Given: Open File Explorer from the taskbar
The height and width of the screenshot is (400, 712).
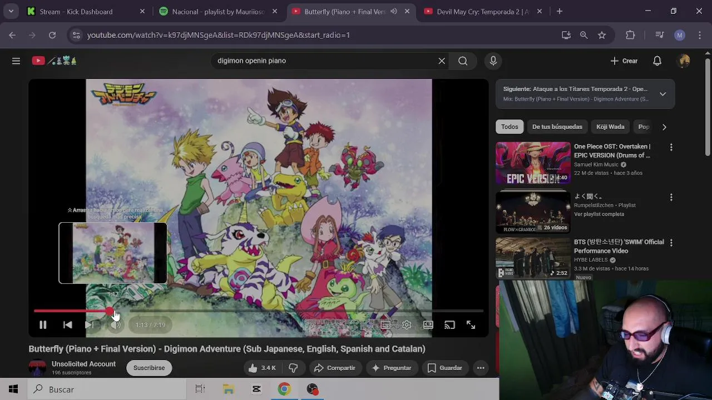Looking at the screenshot, I should click(x=229, y=389).
